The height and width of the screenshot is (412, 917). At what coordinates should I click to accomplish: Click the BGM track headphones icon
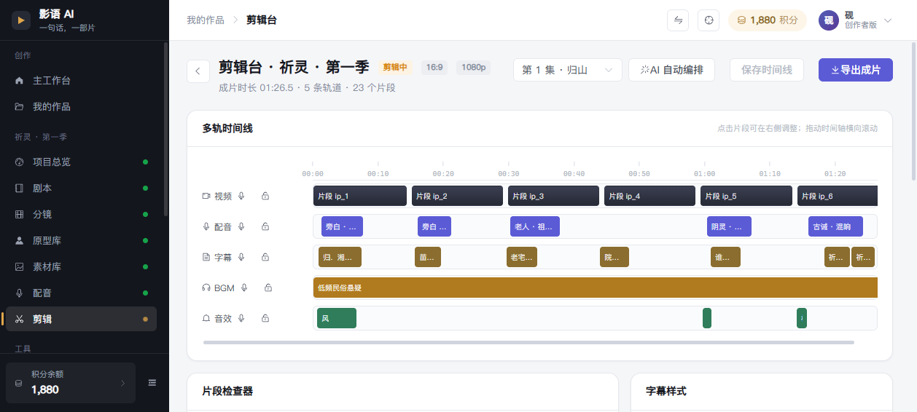point(206,288)
